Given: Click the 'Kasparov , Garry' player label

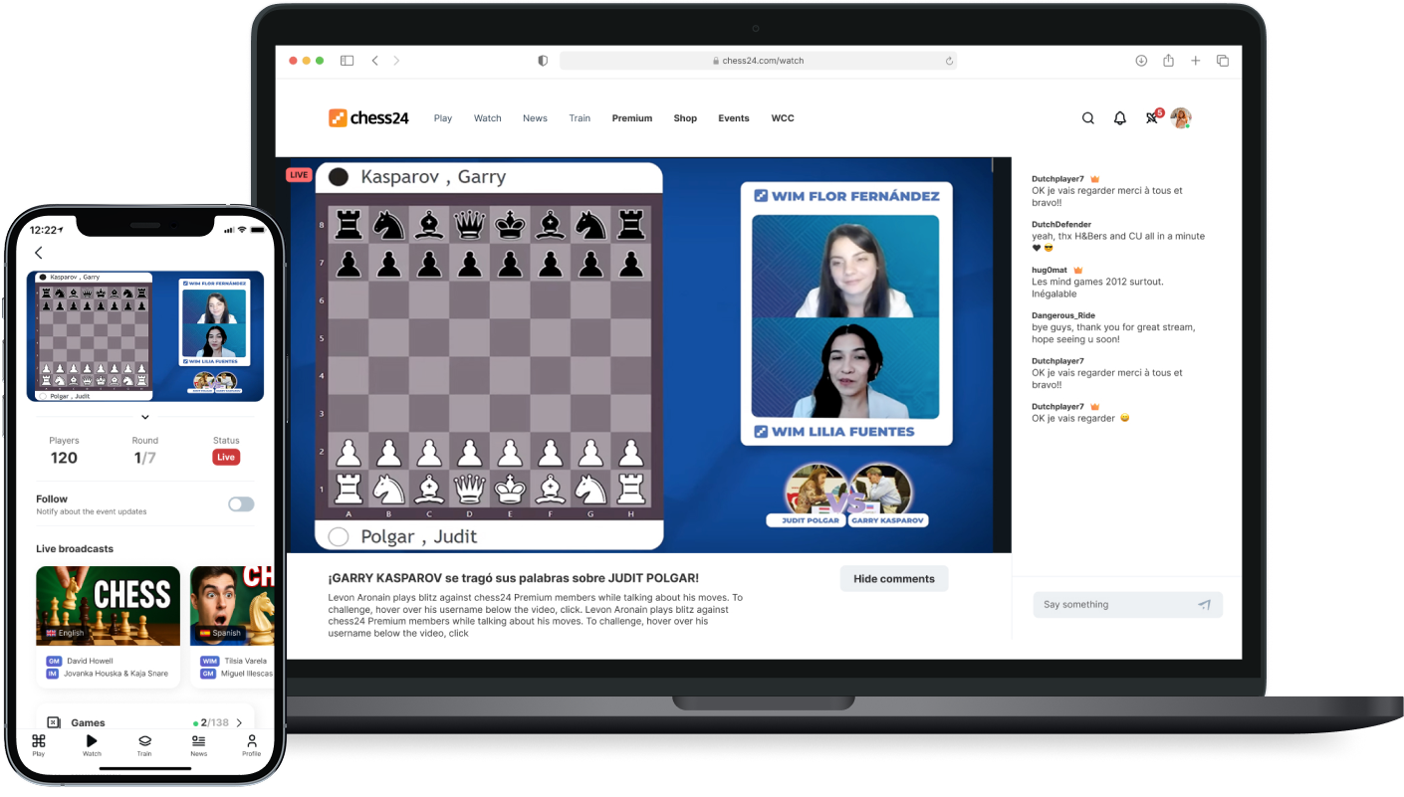Looking at the screenshot, I should point(433,177).
